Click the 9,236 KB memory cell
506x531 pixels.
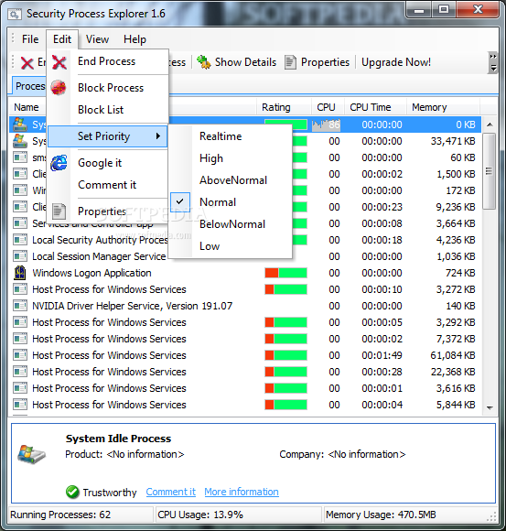pos(456,207)
